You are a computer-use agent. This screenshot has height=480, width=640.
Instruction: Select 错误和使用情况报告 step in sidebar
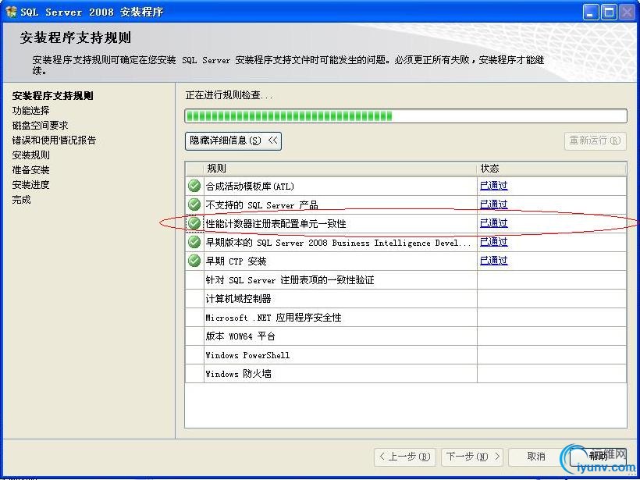[x=54, y=140]
